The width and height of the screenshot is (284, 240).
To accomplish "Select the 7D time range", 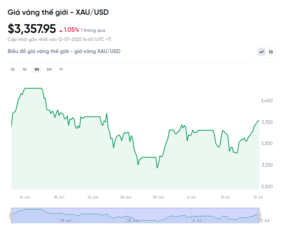I will [x=25, y=70].
